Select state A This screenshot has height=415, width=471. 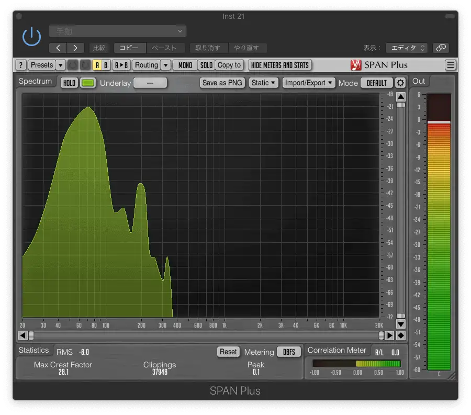pos(97,65)
